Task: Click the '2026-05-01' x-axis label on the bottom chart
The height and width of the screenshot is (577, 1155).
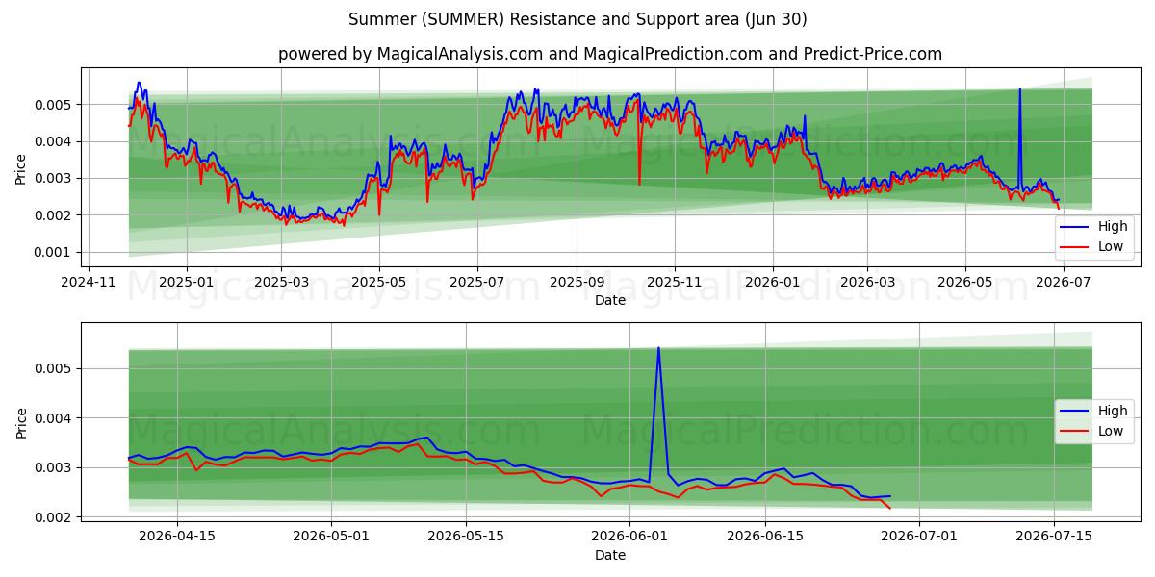Action: 331,537
